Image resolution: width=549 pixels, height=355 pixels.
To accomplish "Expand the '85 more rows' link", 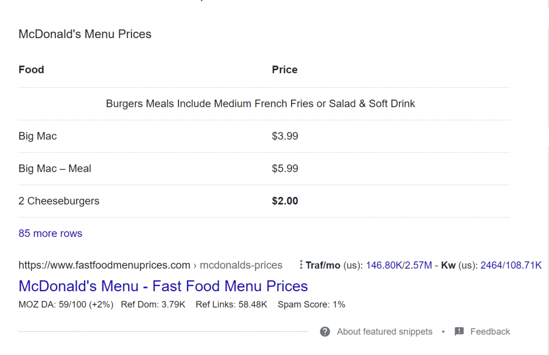I will tap(50, 233).
